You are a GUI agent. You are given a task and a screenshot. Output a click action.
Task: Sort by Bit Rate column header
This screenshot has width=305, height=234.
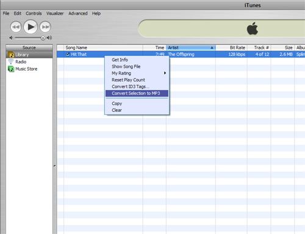231,47
